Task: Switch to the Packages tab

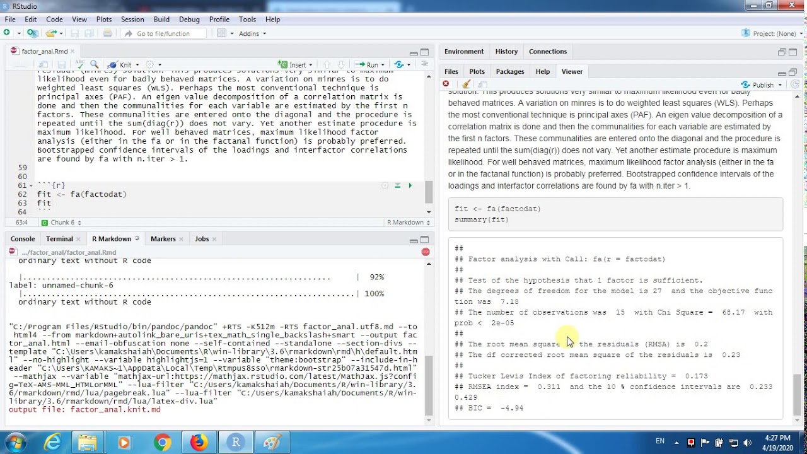Action: click(x=510, y=72)
